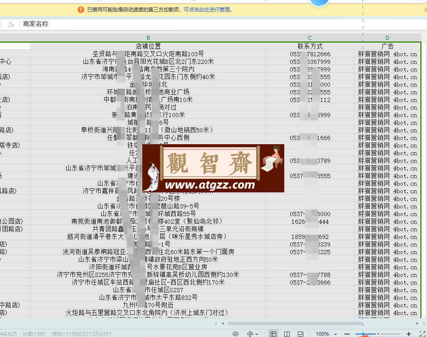This screenshot has width=427, height=337.
Task: Select cell 火炬路与五里营路交叉口东北角院内
Action: 148,313
